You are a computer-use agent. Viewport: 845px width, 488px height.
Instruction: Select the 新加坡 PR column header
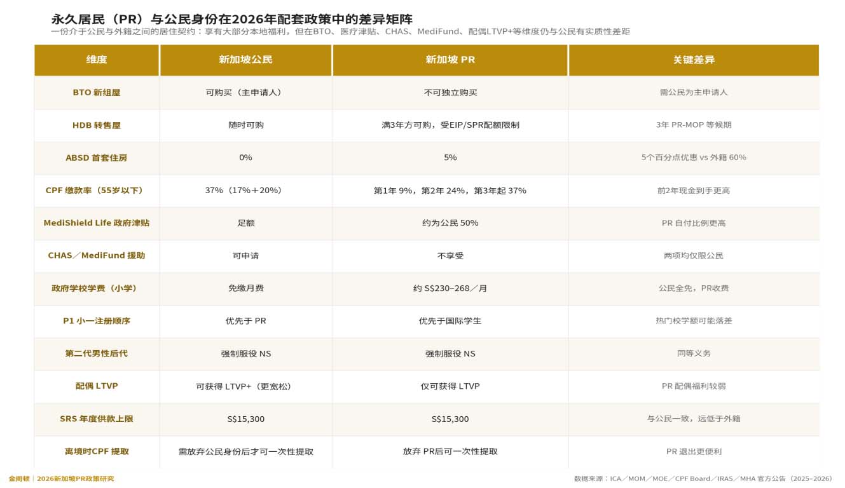tap(450, 60)
